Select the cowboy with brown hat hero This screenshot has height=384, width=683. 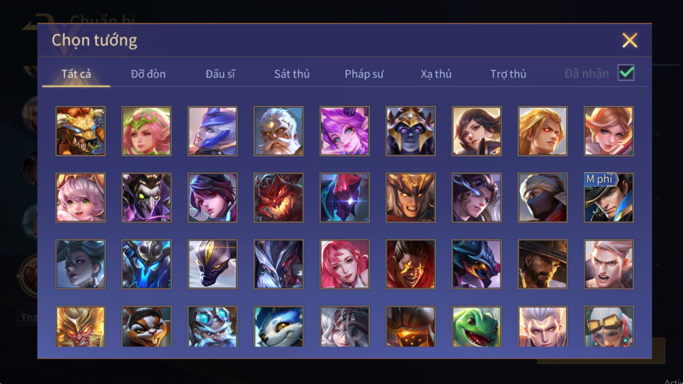tap(543, 264)
